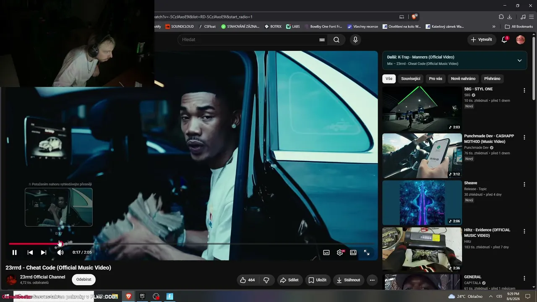Open the Sheave video thumbnail
The width and height of the screenshot is (537, 302).
coord(422,203)
